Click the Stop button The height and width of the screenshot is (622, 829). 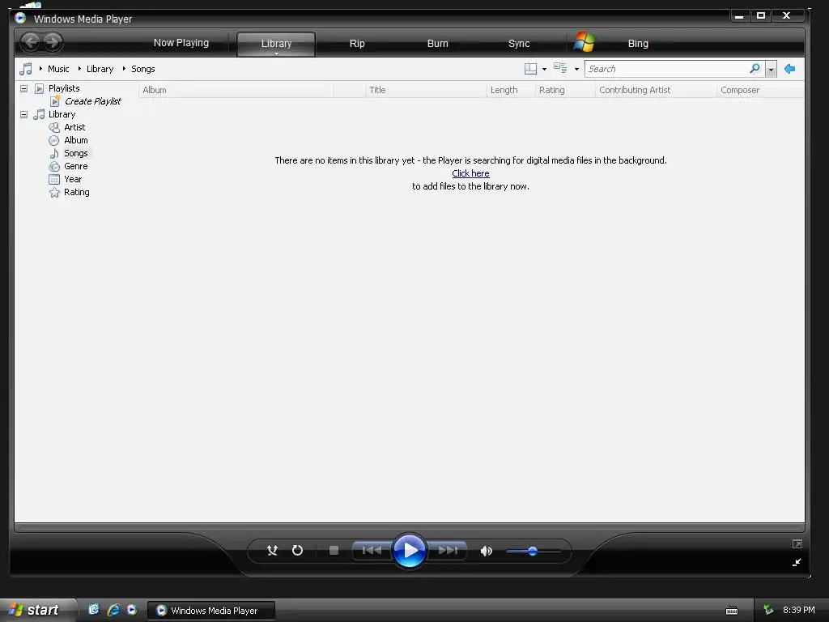coord(334,551)
